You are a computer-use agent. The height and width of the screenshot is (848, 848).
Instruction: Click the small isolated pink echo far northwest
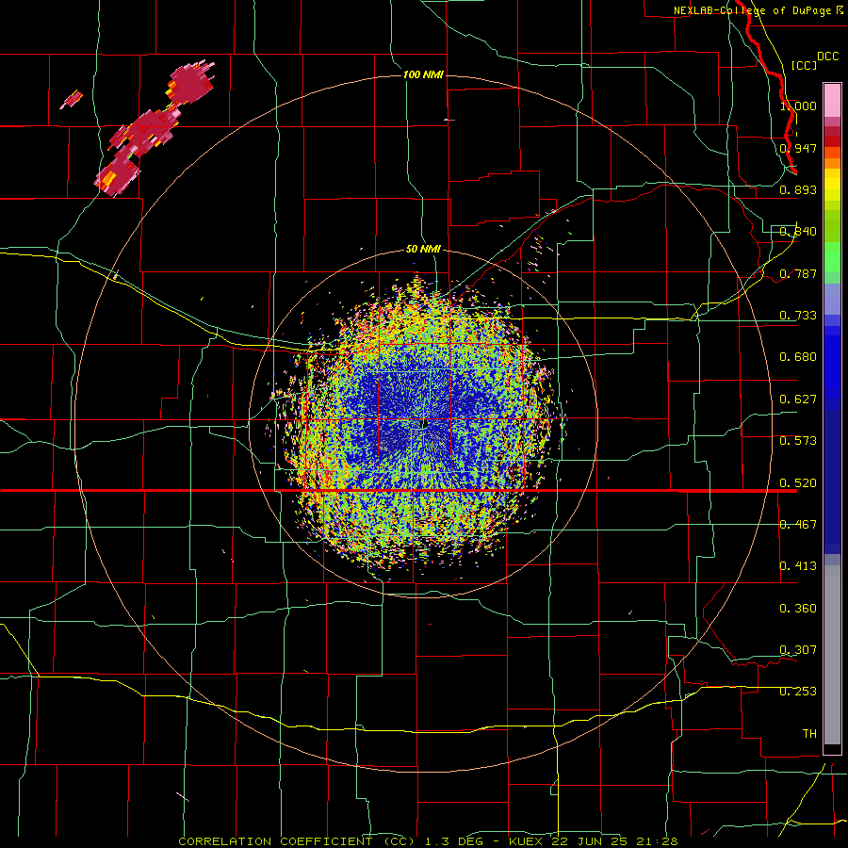(71, 100)
